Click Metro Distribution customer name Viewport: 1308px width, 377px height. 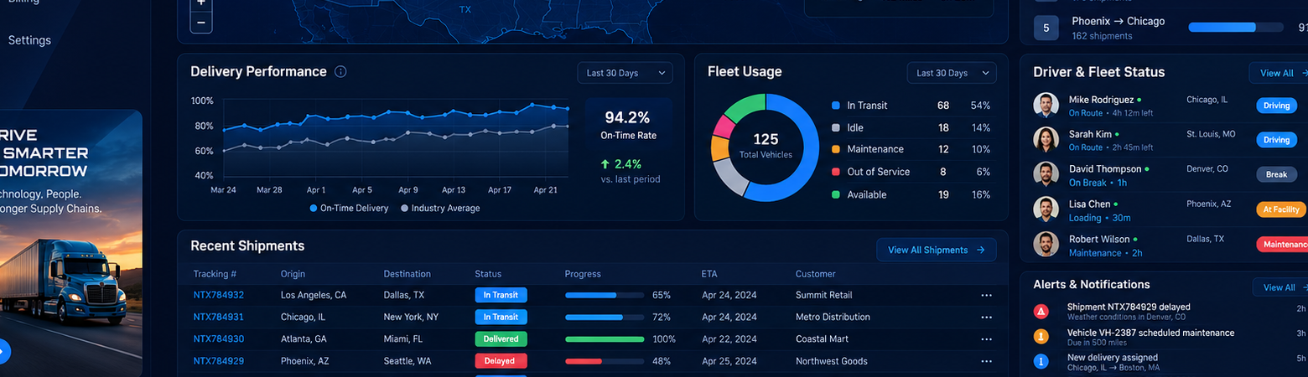(833, 317)
